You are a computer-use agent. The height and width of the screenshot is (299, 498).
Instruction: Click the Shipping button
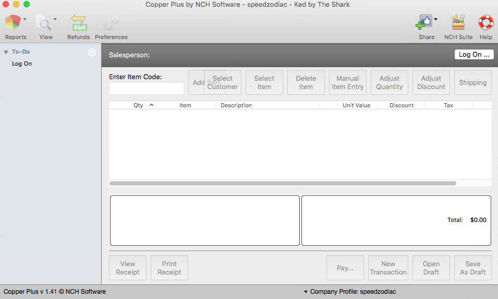coord(472,82)
